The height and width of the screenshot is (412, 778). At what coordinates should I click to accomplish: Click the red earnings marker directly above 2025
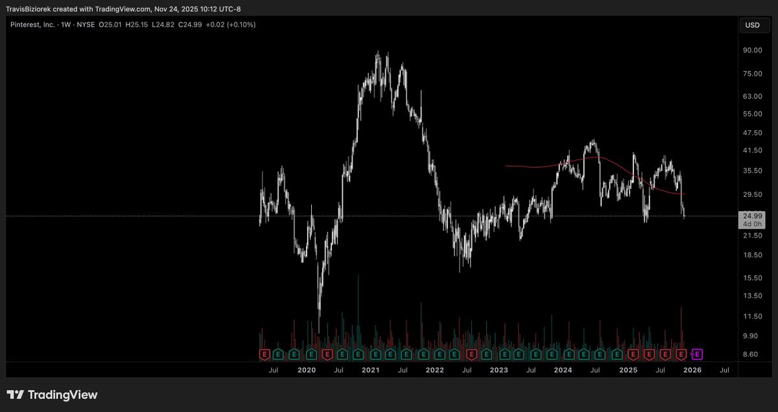(x=633, y=354)
